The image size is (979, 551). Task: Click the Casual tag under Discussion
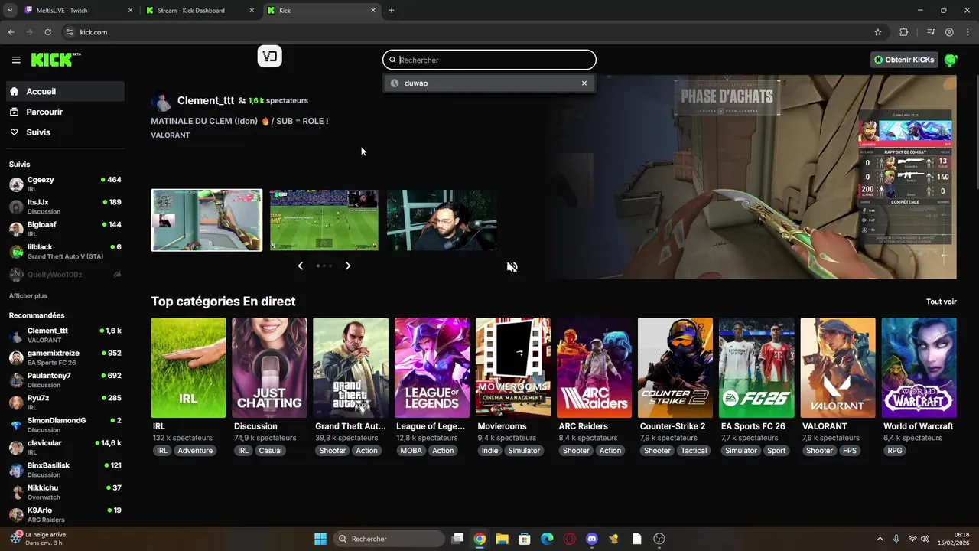(x=271, y=451)
